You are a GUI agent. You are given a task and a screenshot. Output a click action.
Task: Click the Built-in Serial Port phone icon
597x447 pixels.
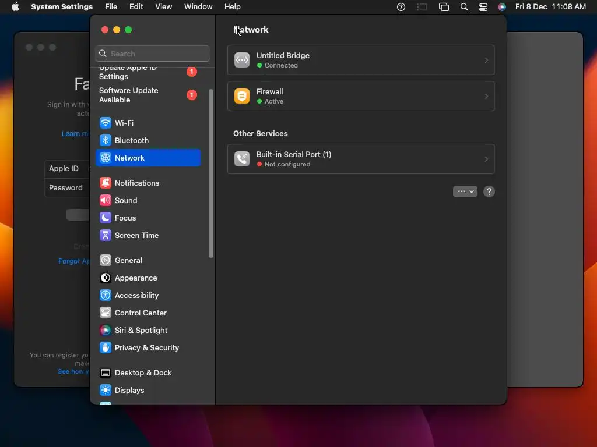(x=242, y=159)
